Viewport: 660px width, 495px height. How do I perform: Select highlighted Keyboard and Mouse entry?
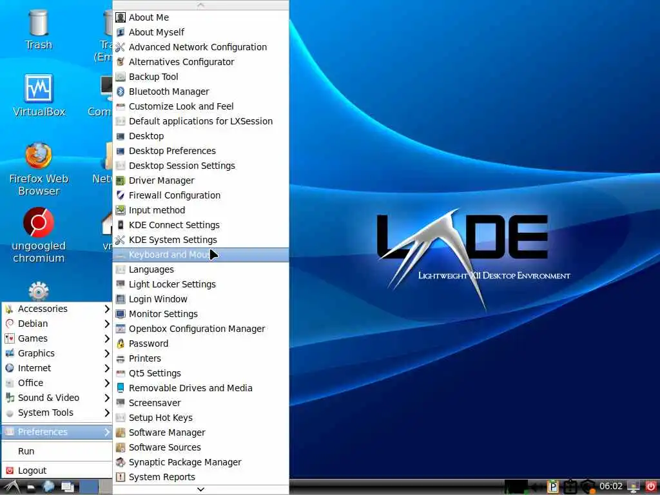tap(201, 255)
